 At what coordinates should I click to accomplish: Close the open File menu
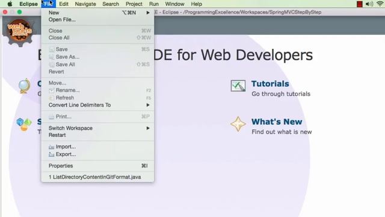click(48, 4)
